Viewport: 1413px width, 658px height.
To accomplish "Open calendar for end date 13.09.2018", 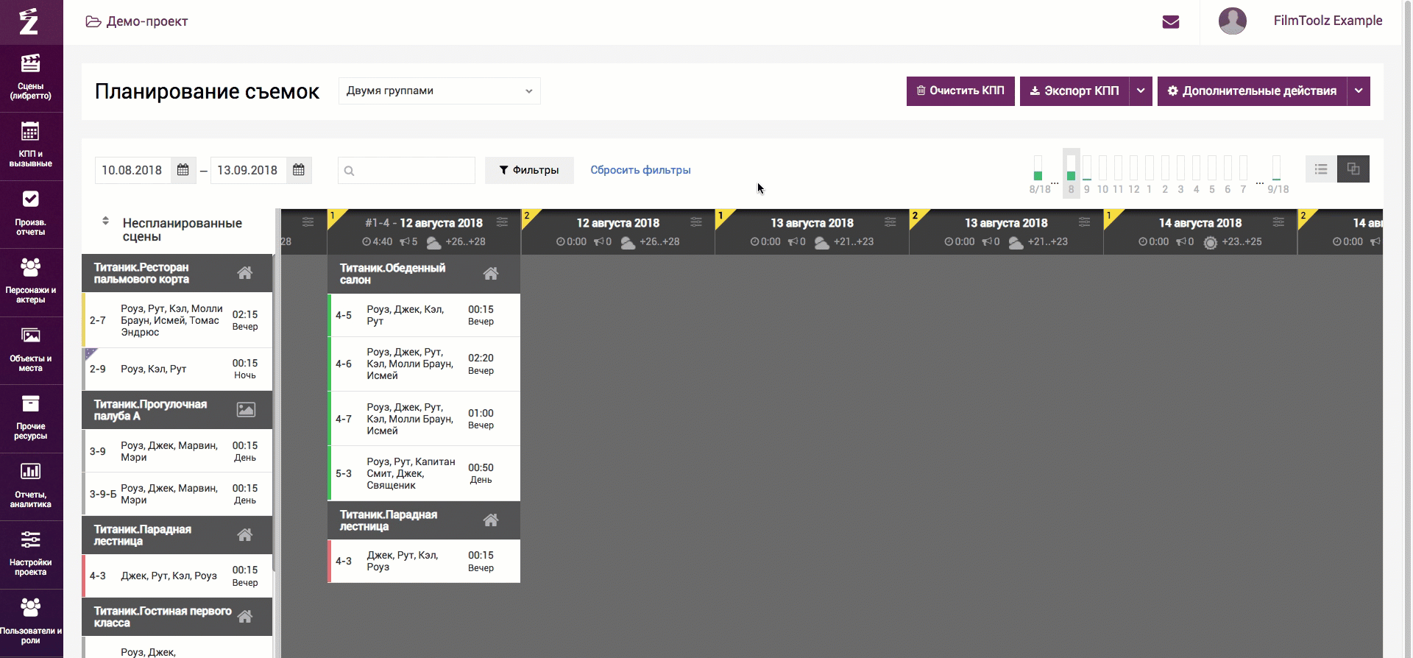I will pos(299,170).
